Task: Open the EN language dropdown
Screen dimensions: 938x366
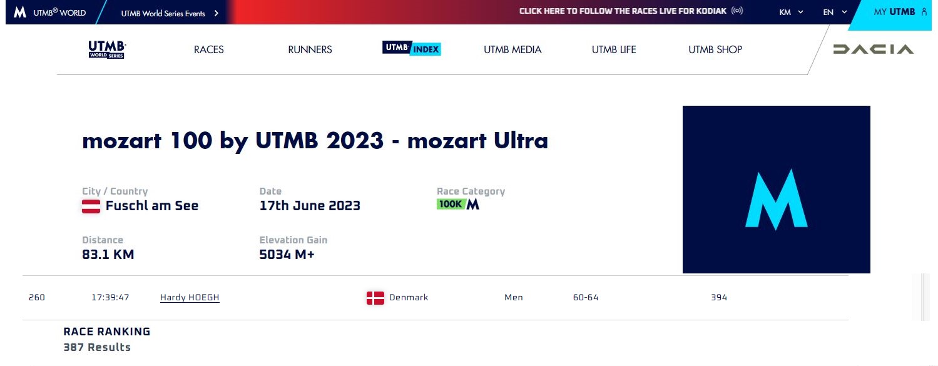Action: (835, 12)
